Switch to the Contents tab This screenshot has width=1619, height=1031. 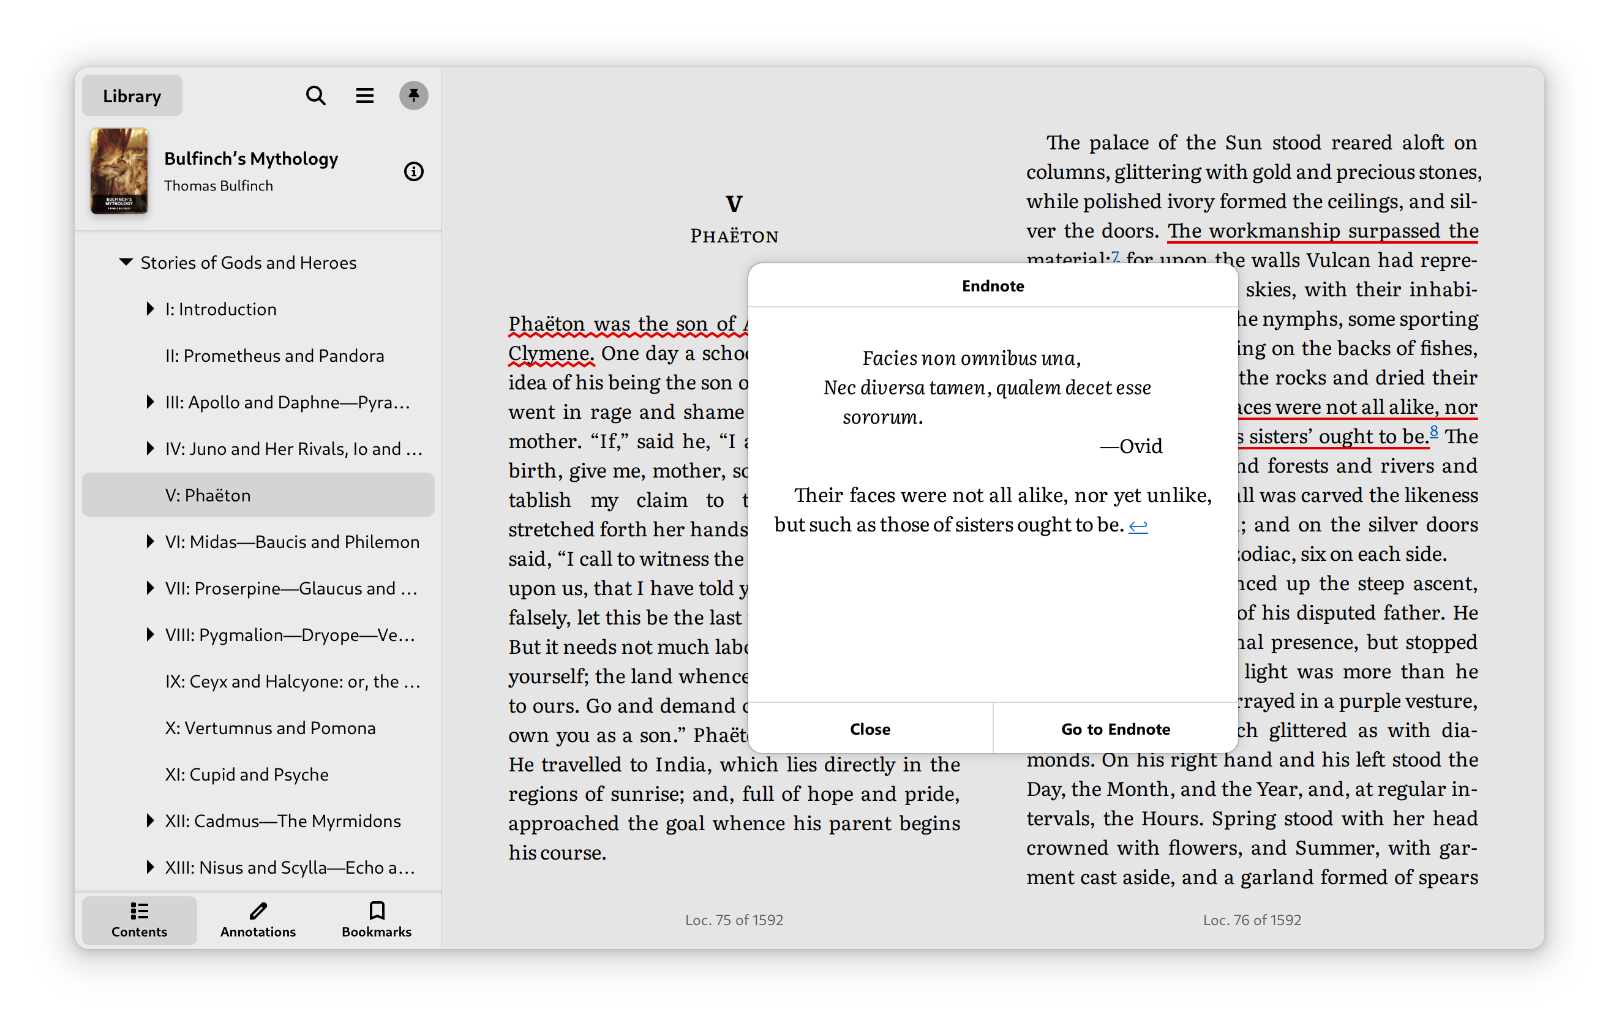(139, 920)
